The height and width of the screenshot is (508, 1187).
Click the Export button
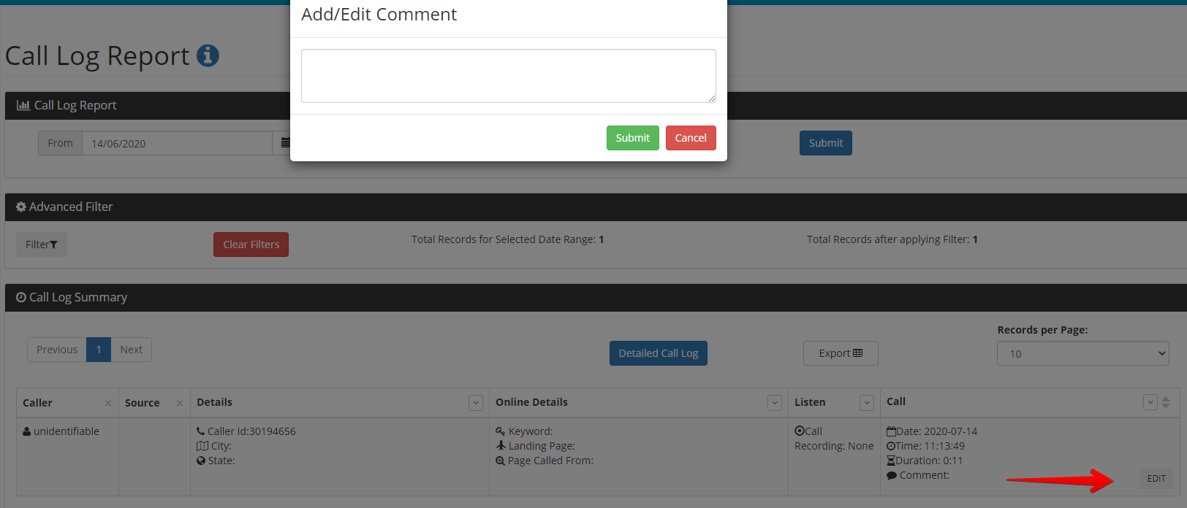841,353
